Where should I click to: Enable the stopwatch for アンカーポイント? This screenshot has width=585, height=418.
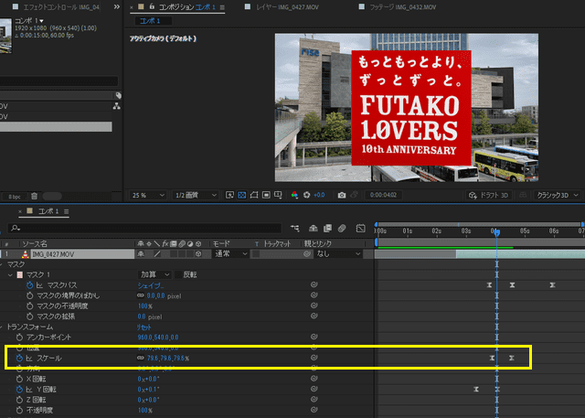pos(19,337)
